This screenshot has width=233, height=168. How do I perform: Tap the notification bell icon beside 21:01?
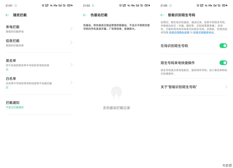click(x=15, y=5)
